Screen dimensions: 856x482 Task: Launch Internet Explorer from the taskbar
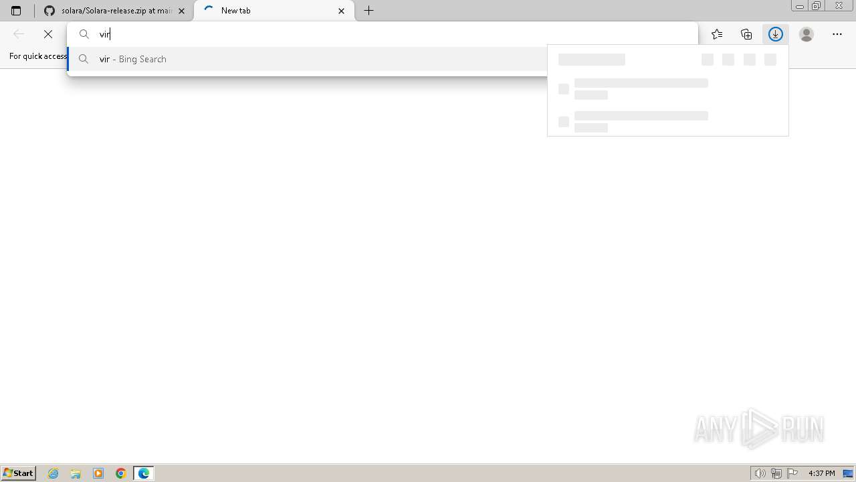[x=53, y=473]
